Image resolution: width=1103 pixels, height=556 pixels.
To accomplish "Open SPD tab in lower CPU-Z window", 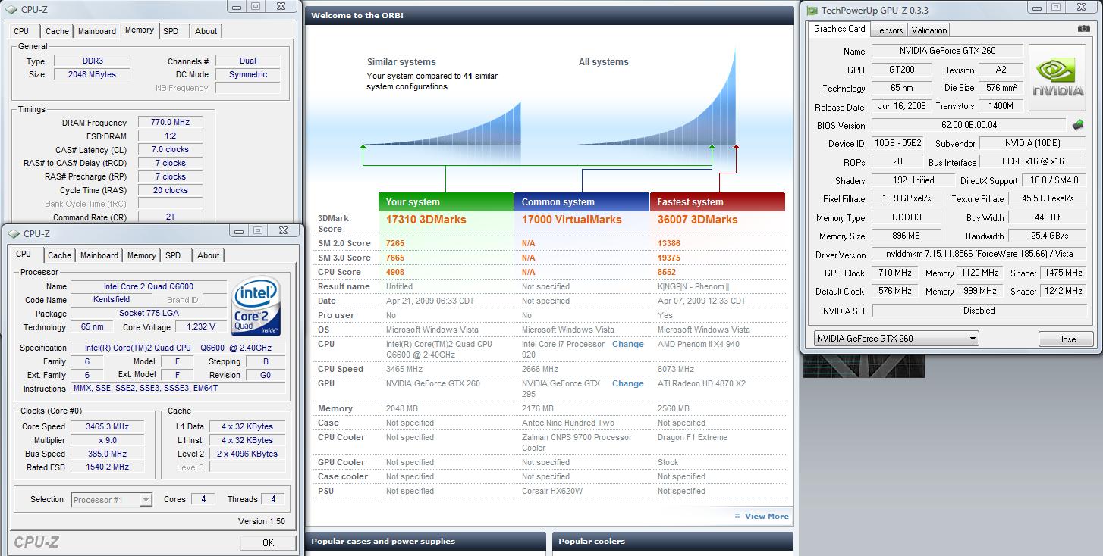I will coord(173,255).
